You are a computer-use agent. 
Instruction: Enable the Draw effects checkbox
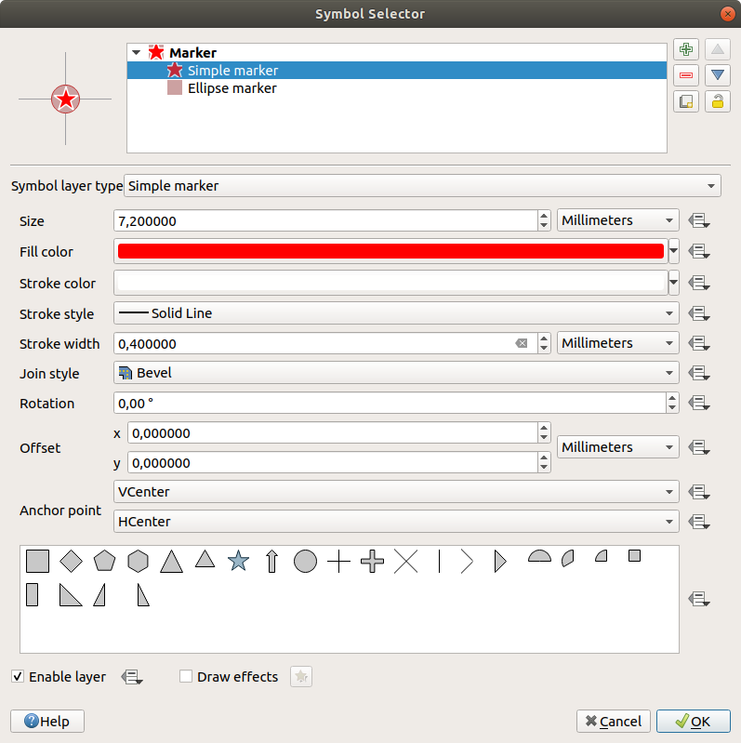click(x=186, y=677)
